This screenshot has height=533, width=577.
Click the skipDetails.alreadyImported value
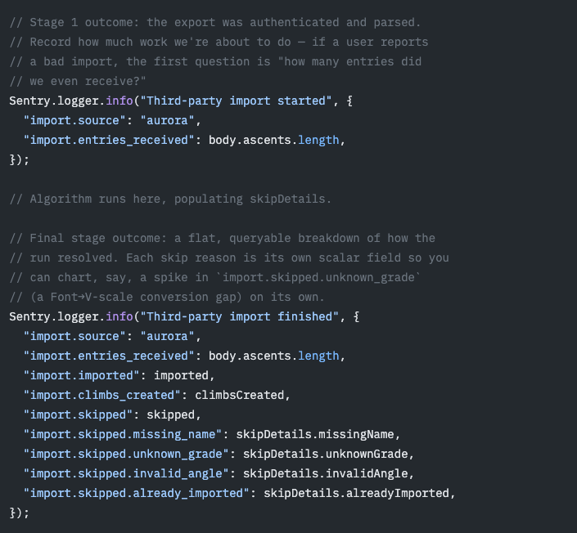pos(356,493)
